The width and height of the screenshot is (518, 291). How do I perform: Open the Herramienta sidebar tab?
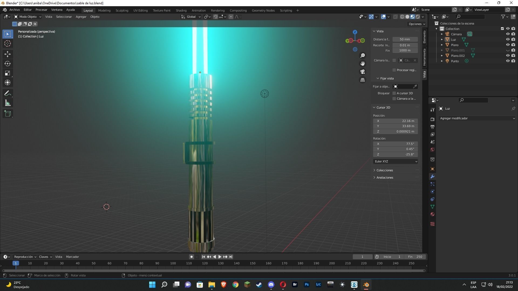coord(424,57)
